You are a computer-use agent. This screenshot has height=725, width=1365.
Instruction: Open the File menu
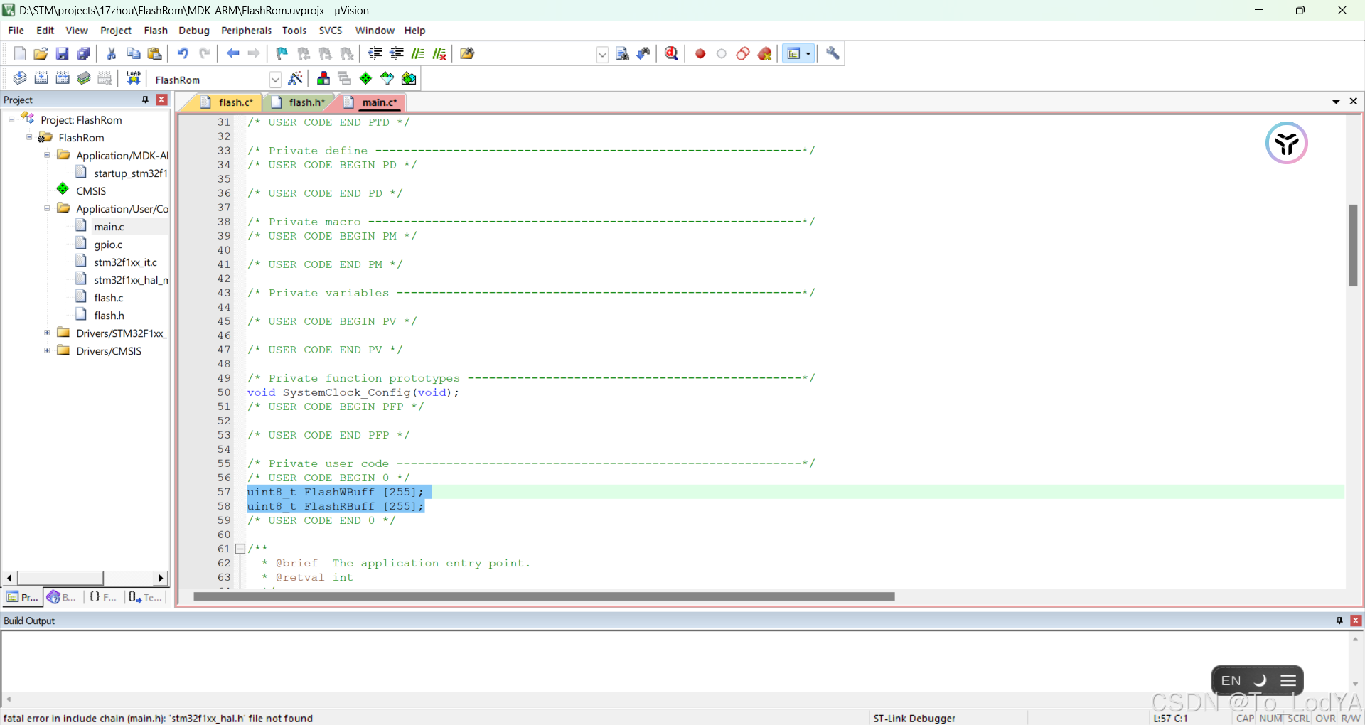[16, 31]
